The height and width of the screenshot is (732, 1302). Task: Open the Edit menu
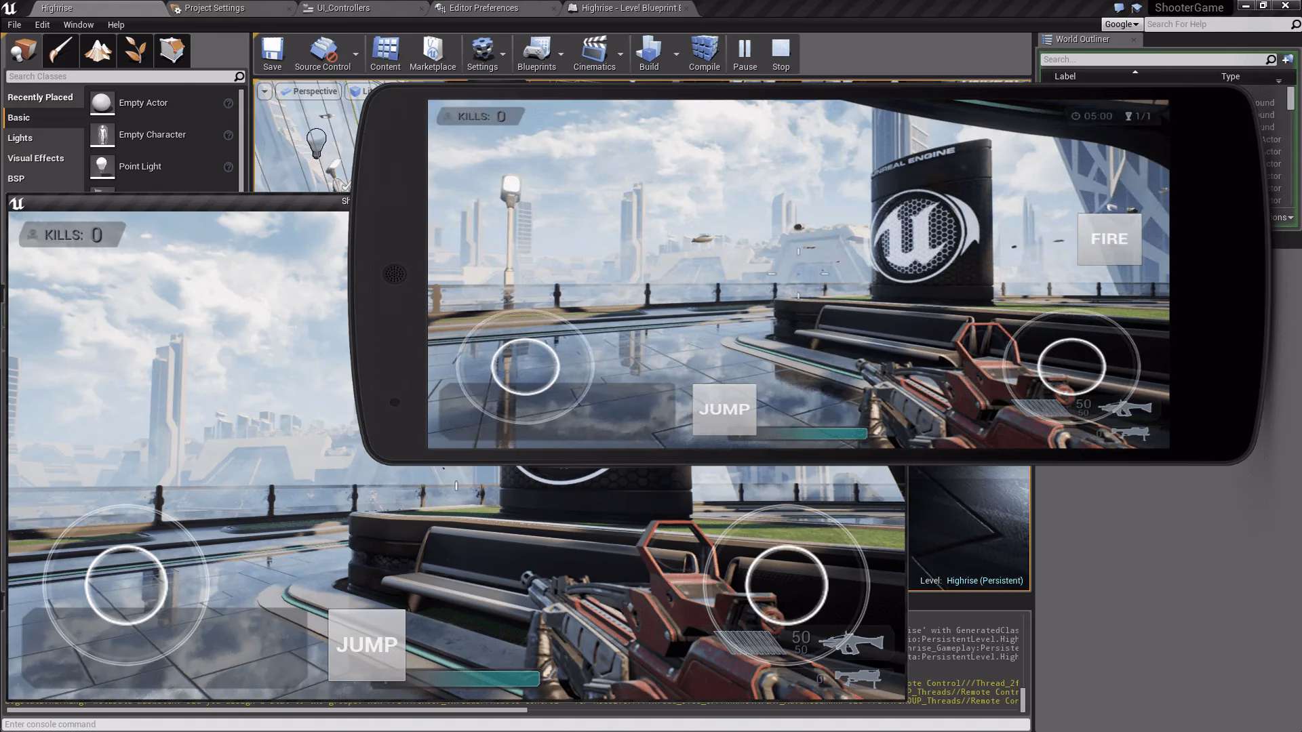tap(42, 24)
